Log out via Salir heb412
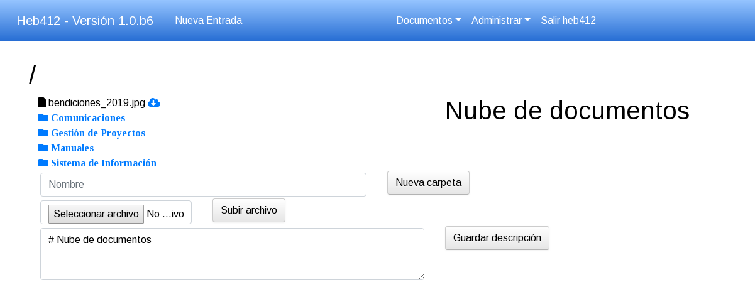 [x=568, y=20]
